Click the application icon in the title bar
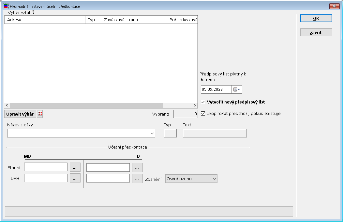Image resolution: width=343 pixels, height=222 pixels. click(6, 6)
